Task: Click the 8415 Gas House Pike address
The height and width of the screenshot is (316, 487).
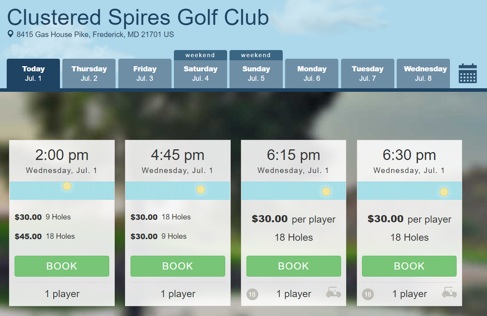Action: [95, 35]
